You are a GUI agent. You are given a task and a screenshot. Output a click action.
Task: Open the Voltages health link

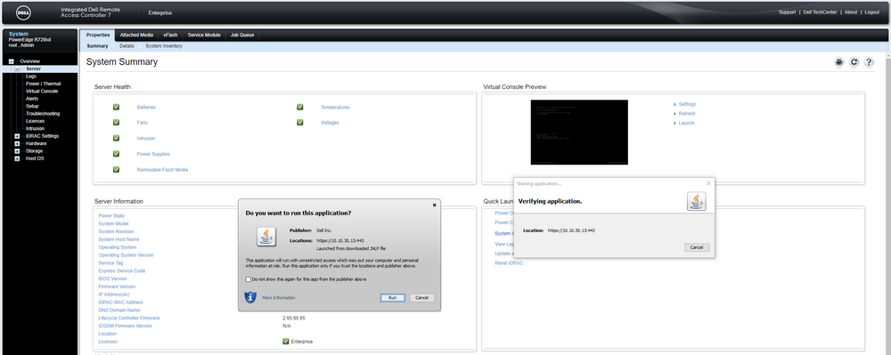330,123
